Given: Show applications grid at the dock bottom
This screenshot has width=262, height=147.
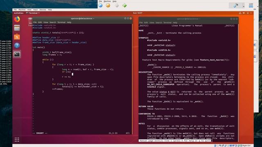Looking at the screenshot, I should pyautogui.click(x=17, y=140).
